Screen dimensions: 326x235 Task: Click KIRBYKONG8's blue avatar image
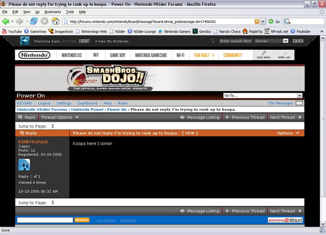(x=24, y=165)
